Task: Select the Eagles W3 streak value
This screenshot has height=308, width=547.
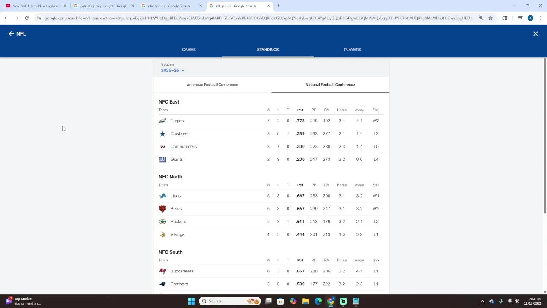Action: [376, 121]
